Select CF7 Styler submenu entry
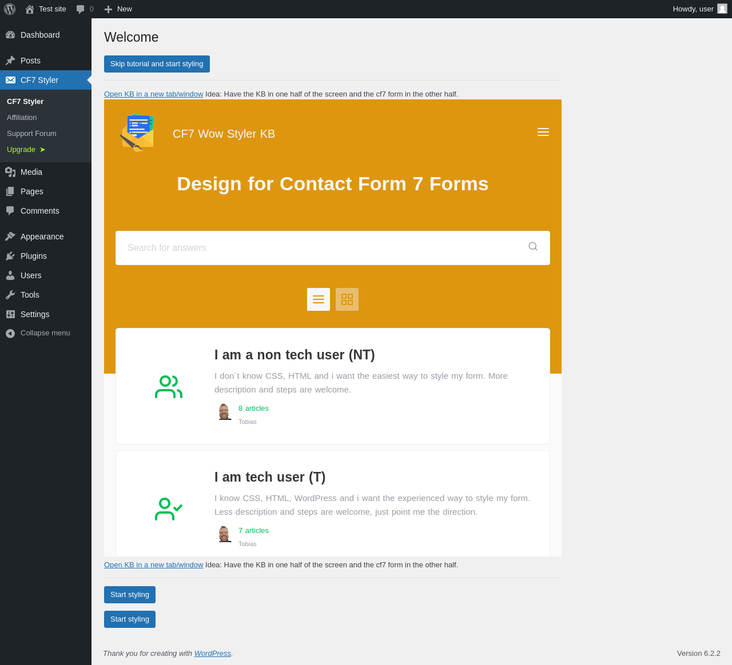This screenshot has height=665, width=732. (x=25, y=101)
